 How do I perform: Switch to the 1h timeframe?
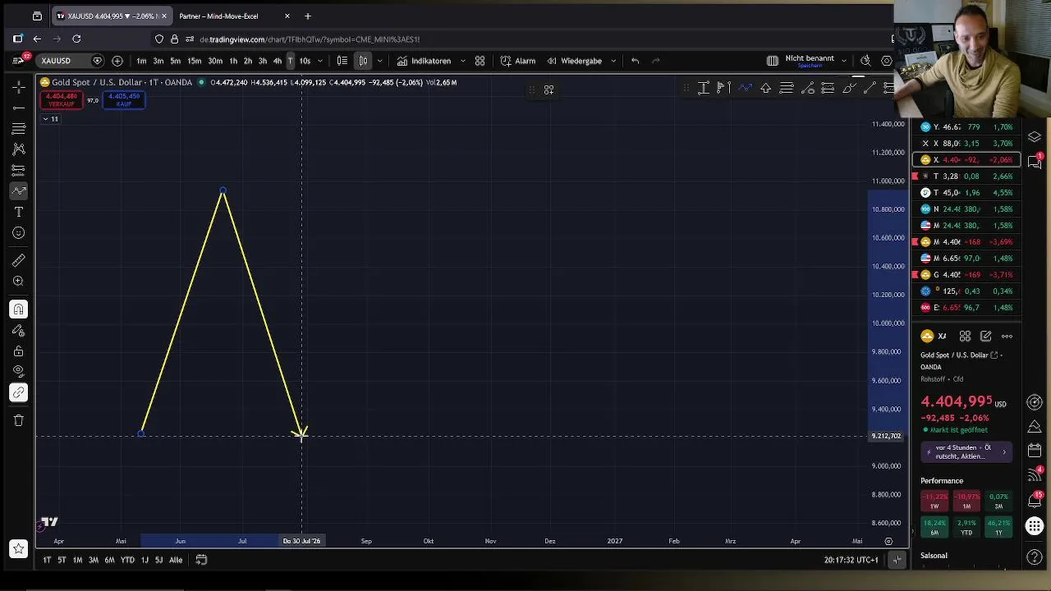click(x=233, y=61)
